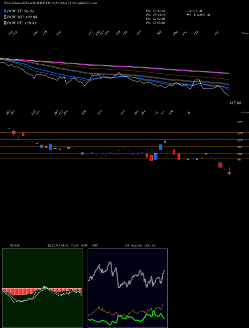Click the last red candlestick at chart's right end
This screenshot has width=249, height=328.
pos(229,173)
